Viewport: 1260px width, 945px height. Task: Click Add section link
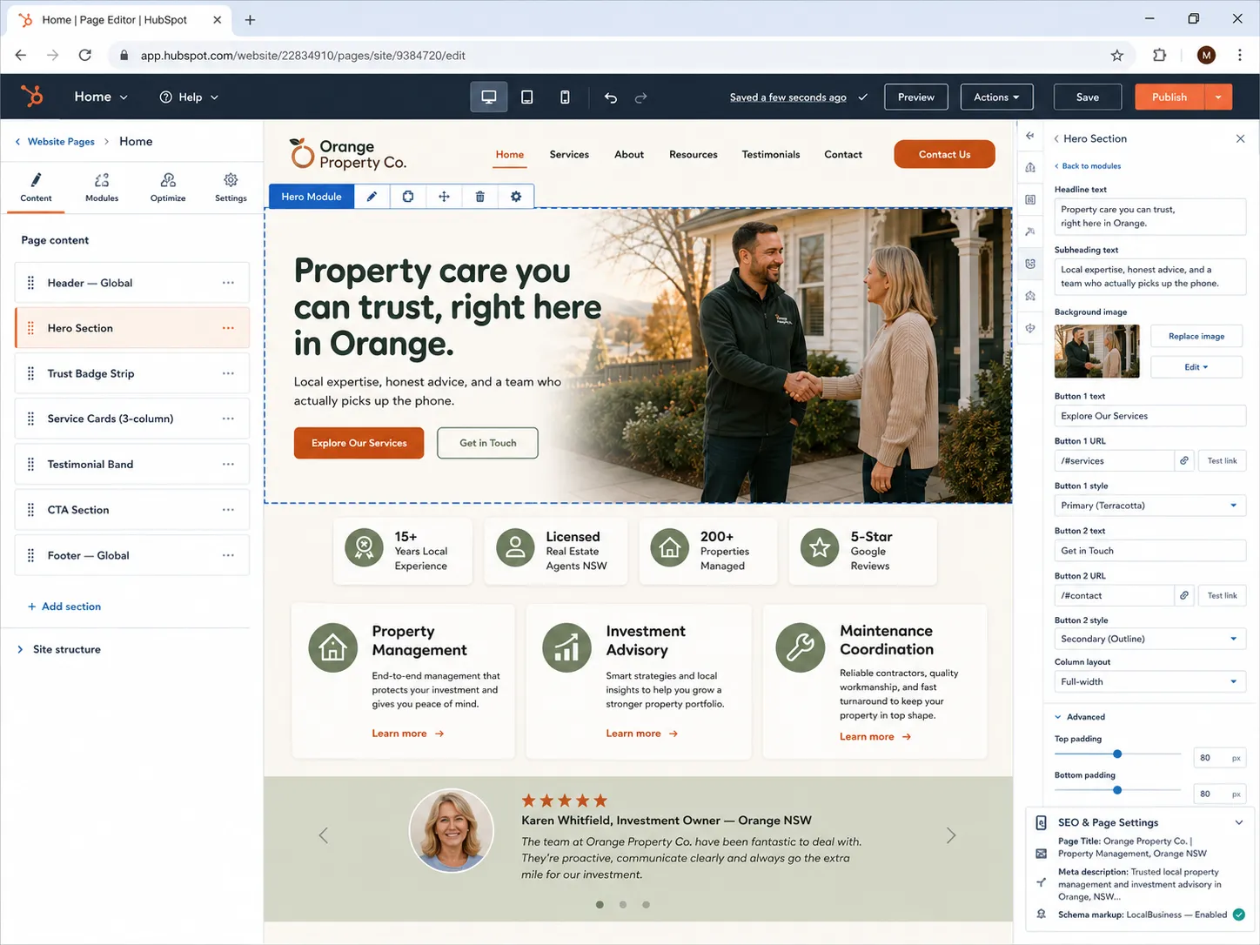(x=64, y=607)
